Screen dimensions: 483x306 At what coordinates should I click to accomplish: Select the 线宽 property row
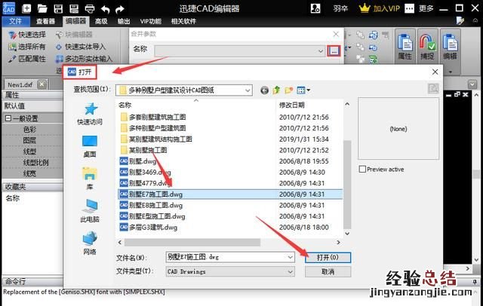coord(32,174)
